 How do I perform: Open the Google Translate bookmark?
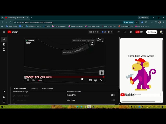(x=12, y=26)
